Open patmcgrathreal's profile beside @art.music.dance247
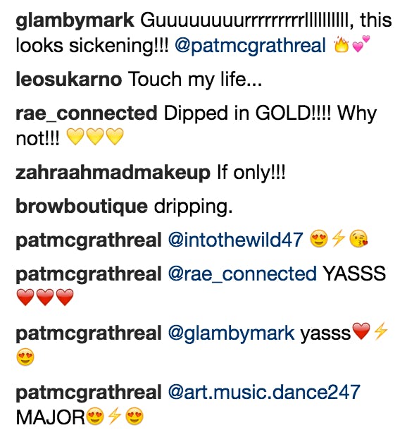The height and width of the screenshot is (430, 407). [x=89, y=393]
